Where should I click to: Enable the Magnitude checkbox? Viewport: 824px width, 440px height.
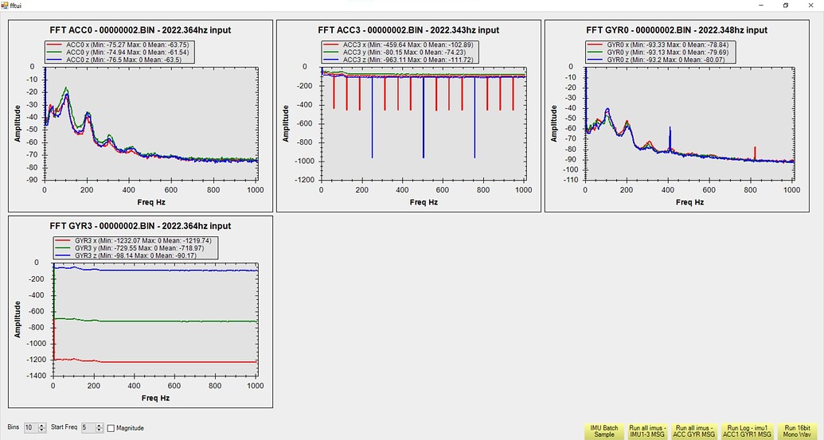(111, 428)
